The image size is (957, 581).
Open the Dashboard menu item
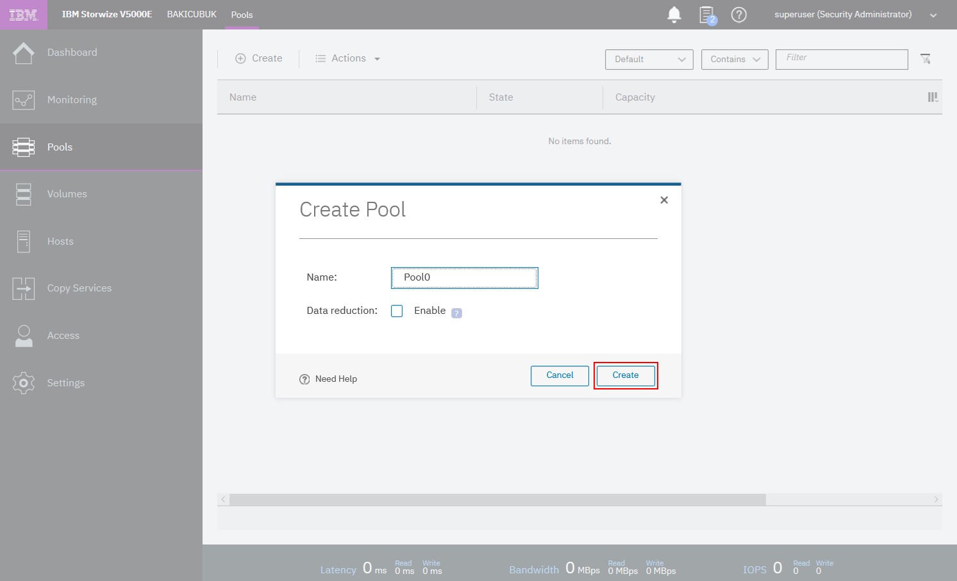coord(101,53)
